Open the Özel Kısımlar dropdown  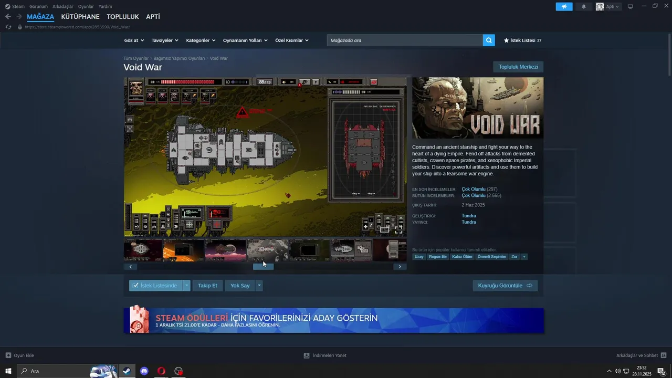(292, 40)
